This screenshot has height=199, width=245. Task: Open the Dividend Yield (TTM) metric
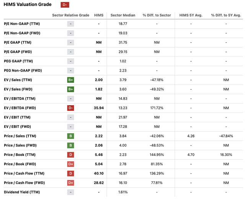[x=22, y=192]
